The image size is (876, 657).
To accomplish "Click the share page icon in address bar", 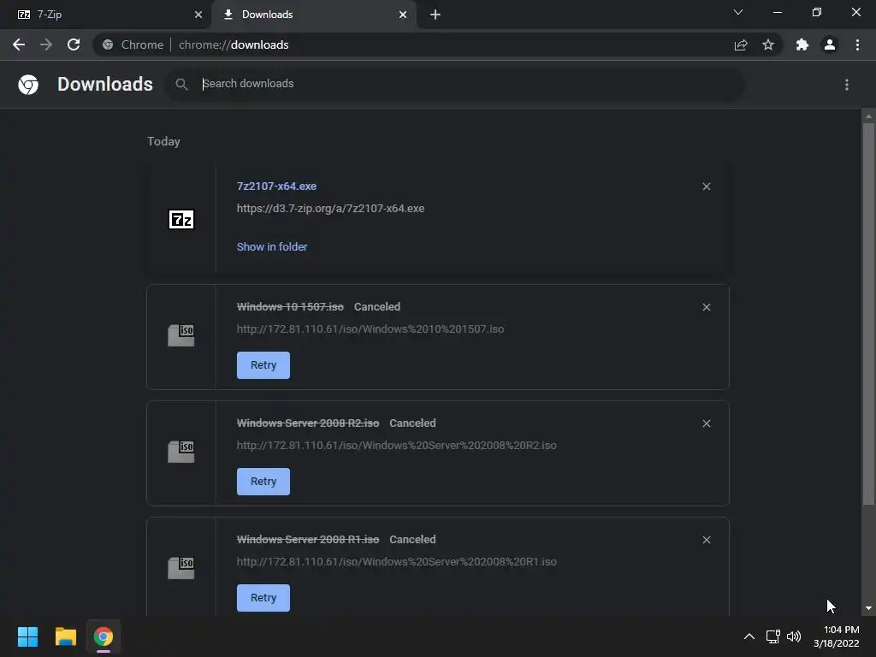I will 741,44.
